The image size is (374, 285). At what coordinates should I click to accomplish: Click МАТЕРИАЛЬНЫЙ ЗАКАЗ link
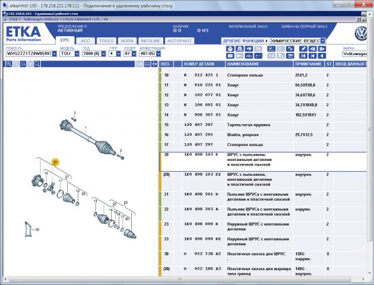click(x=248, y=27)
